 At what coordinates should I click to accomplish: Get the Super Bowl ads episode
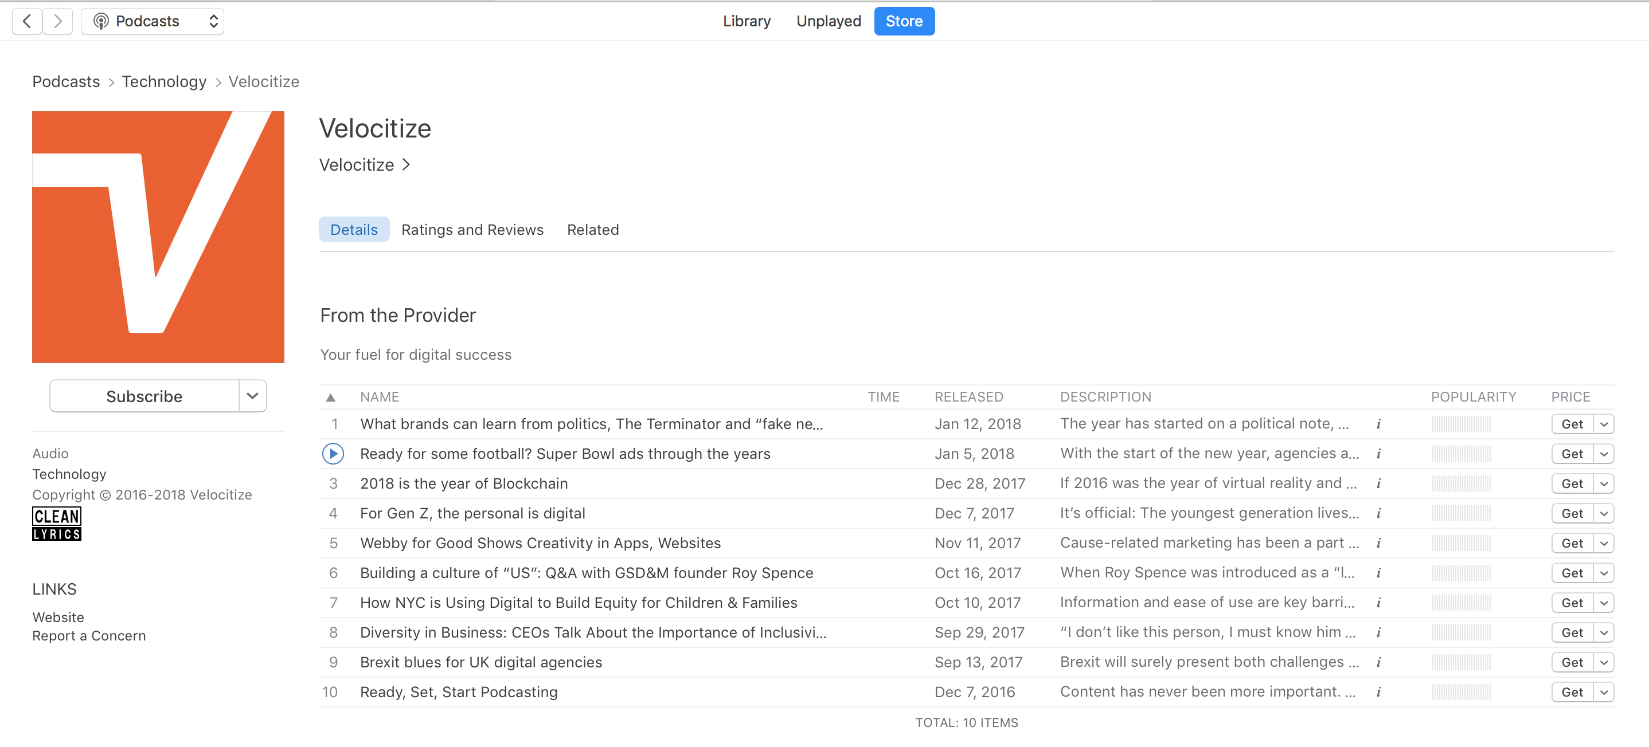click(1572, 454)
